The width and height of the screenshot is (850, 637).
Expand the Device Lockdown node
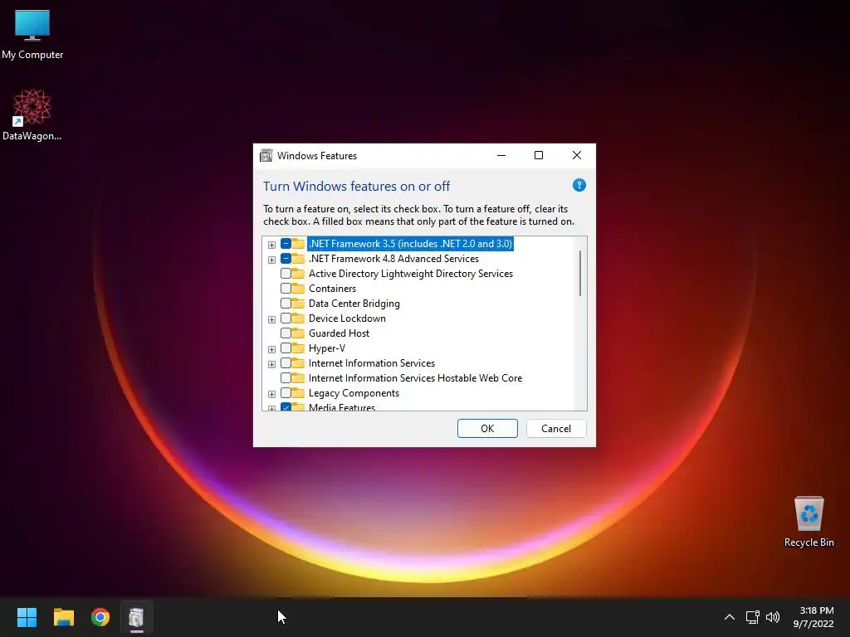(x=271, y=319)
